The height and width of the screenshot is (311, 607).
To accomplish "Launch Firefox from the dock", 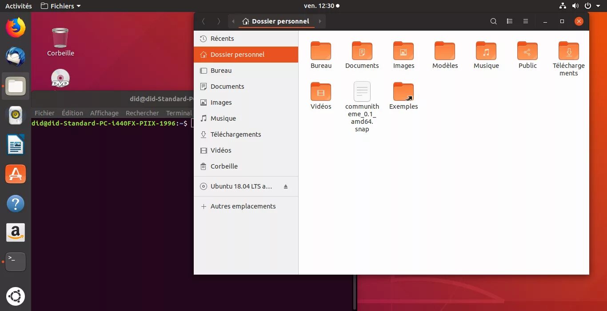I will point(16,28).
